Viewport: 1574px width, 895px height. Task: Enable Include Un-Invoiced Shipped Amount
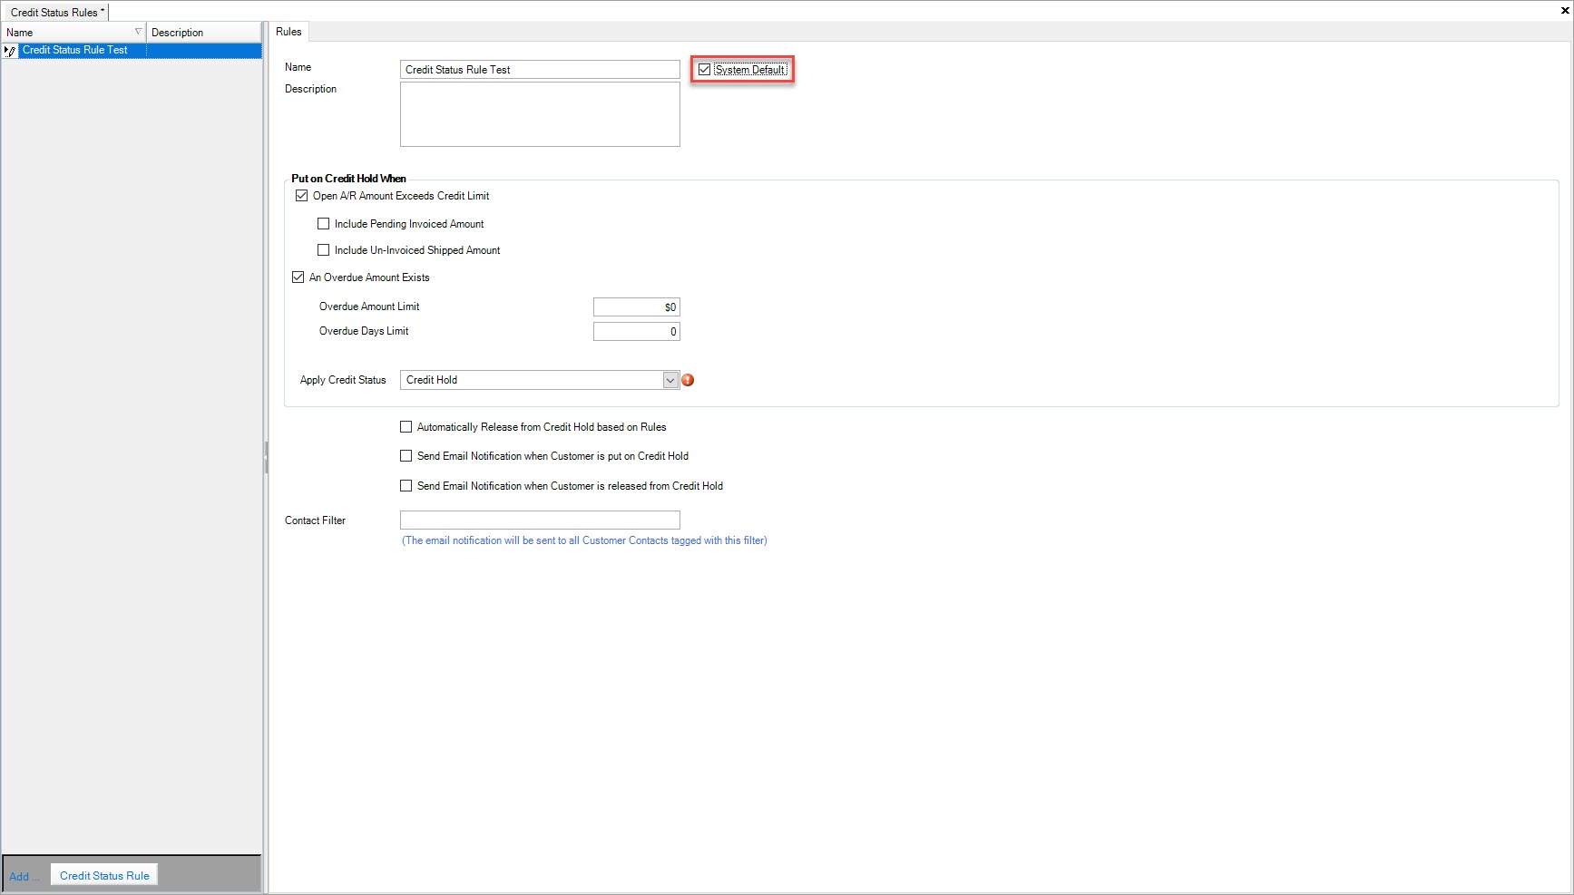323,250
